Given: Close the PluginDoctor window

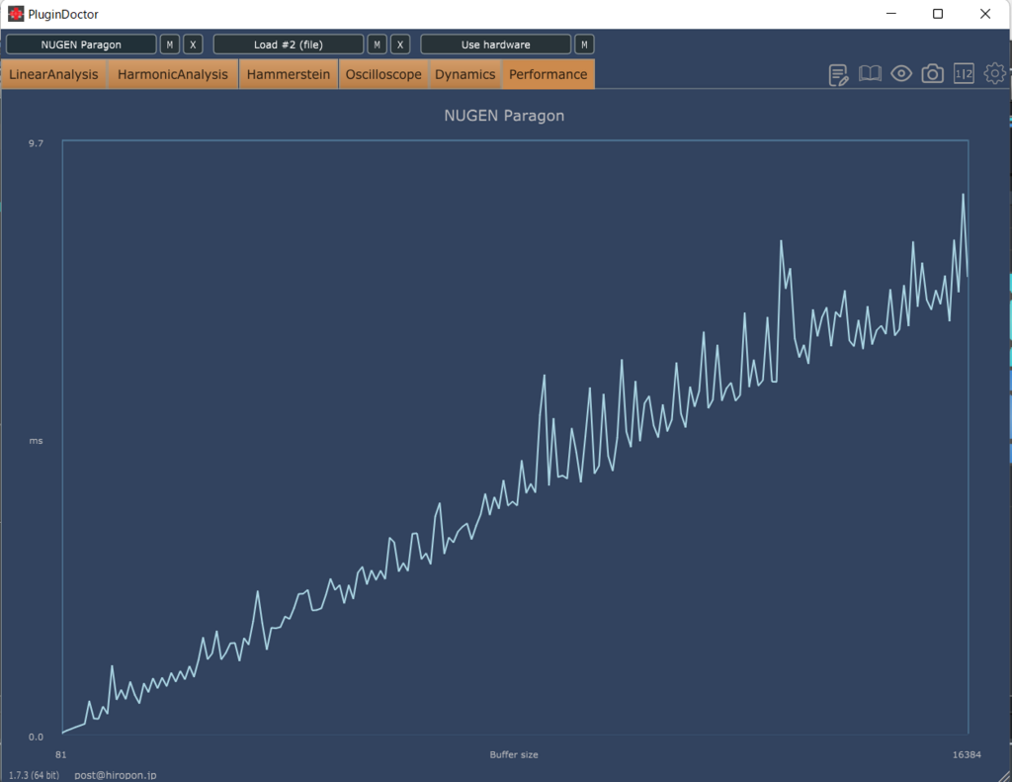Looking at the screenshot, I should click(x=985, y=14).
